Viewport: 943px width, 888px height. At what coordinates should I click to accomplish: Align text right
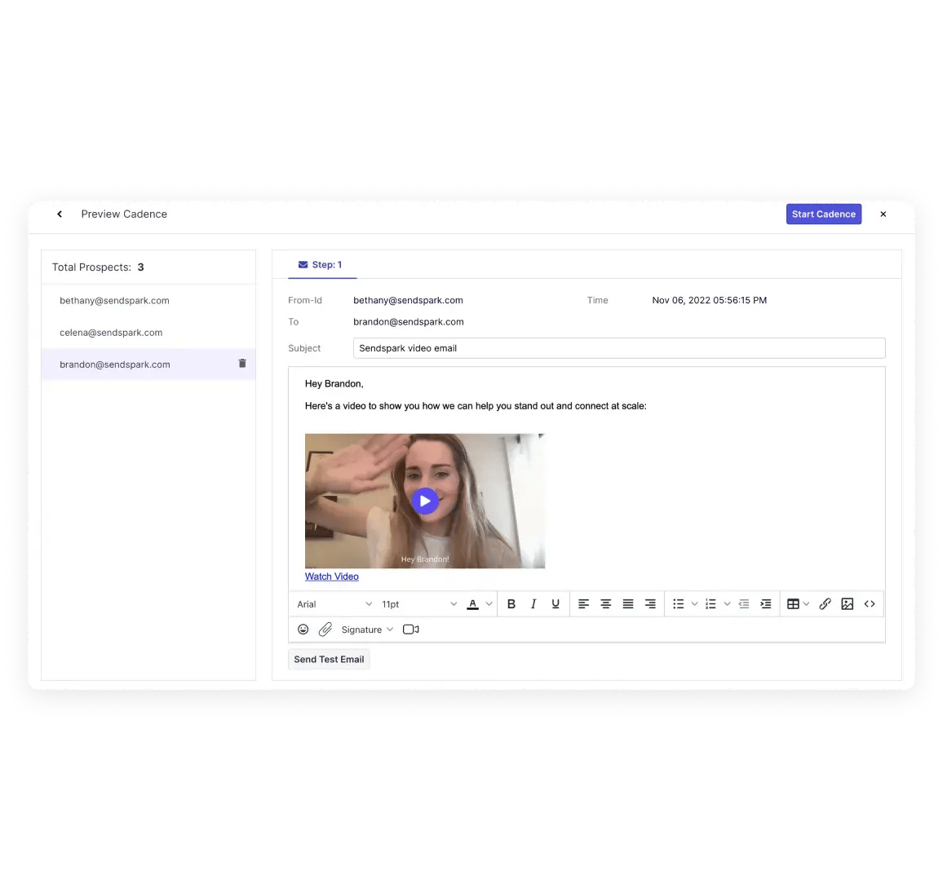(x=650, y=603)
